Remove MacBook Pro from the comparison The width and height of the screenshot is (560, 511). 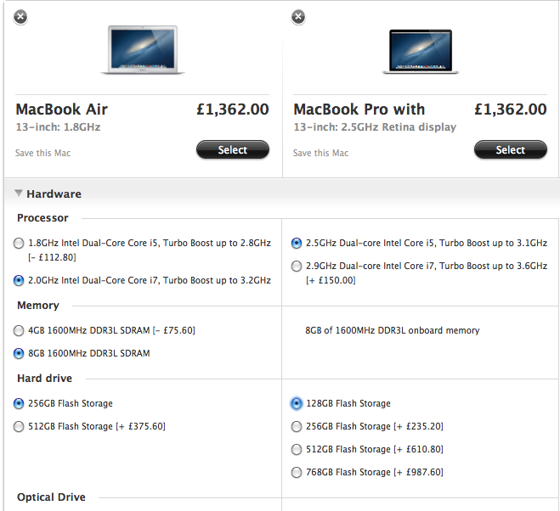tap(298, 17)
